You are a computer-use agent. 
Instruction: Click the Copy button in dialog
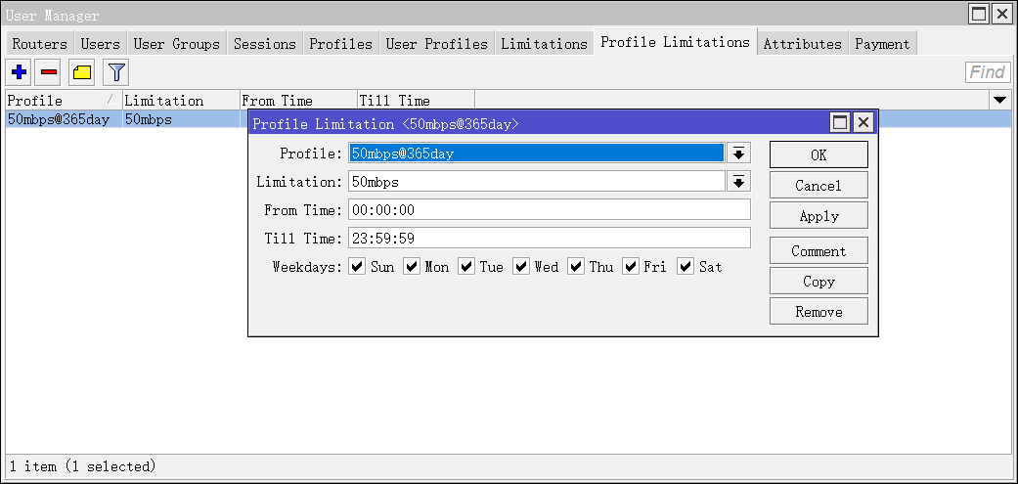(x=819, y=282)
